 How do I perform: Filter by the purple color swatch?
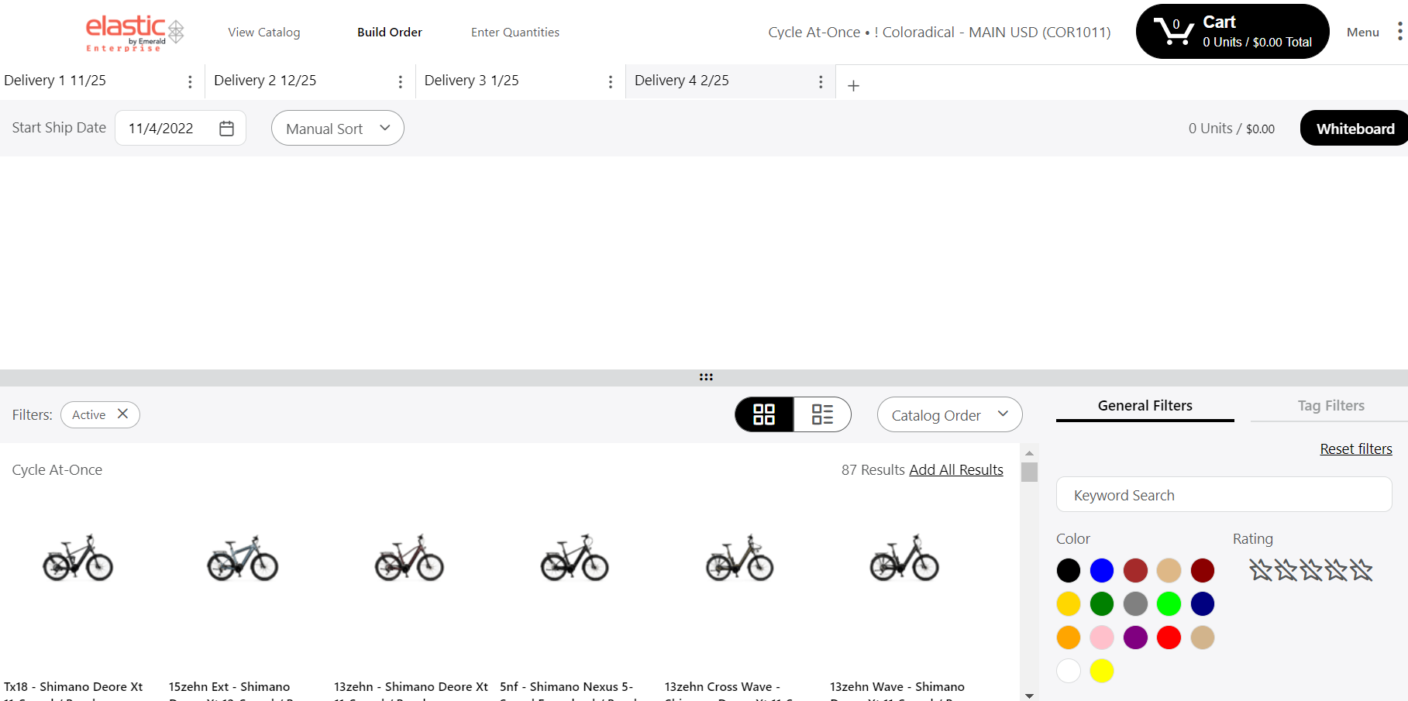point(1135,637)
